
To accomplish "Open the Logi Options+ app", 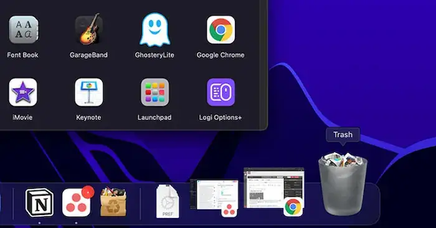I will 220,92.
